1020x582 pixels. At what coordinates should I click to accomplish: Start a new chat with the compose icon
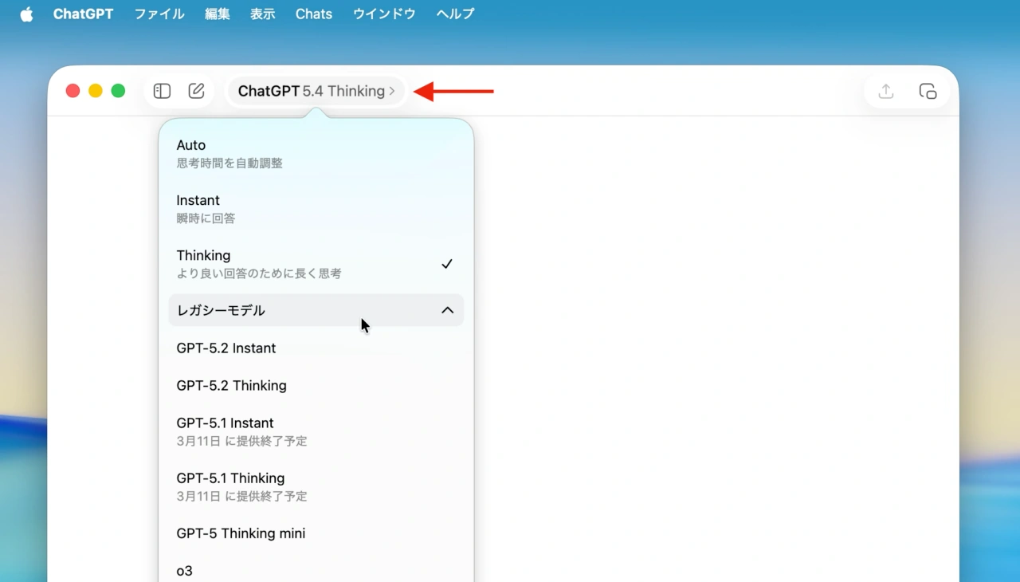196,91
